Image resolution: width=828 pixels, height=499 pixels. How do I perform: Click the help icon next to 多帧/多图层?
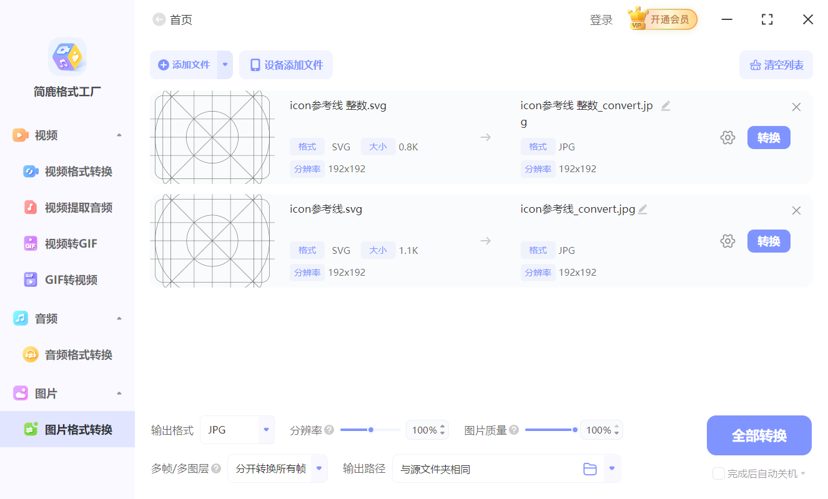point(216,468)
